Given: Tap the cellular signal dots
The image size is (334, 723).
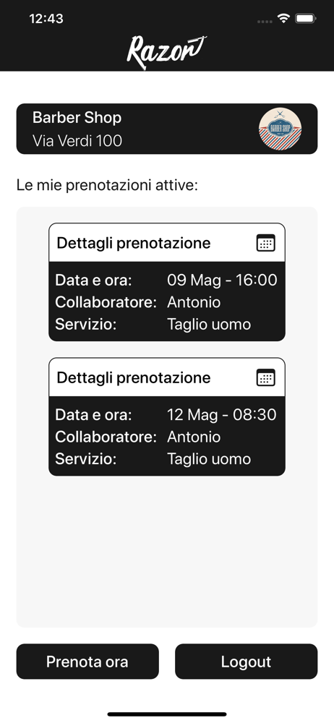Looking at the screenshot, I should coord(265,21).
